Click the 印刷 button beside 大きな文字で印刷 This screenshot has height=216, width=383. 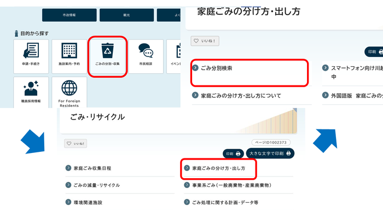coord(233,154)
